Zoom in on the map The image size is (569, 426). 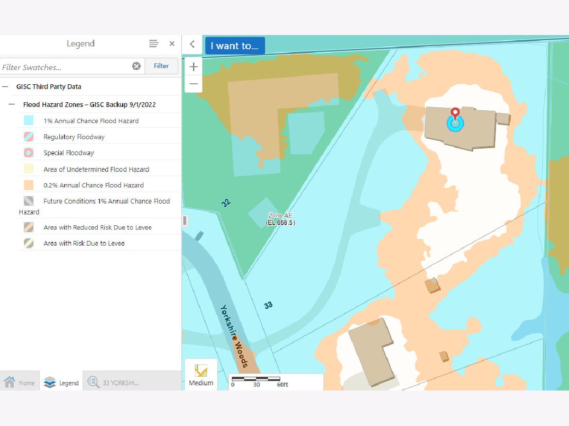[193, 67]
